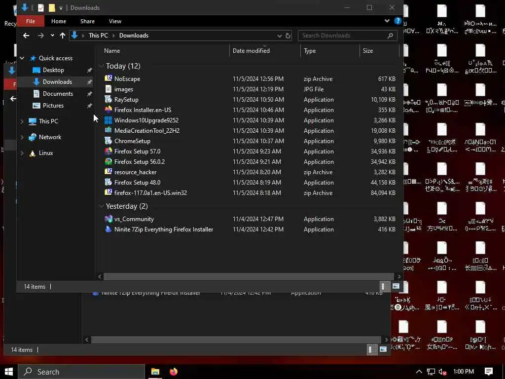This screenshot has width=505, height=379.
Task: Click the vs_Community installer icon
Action: pyautogui.click(x=108, y=219)
